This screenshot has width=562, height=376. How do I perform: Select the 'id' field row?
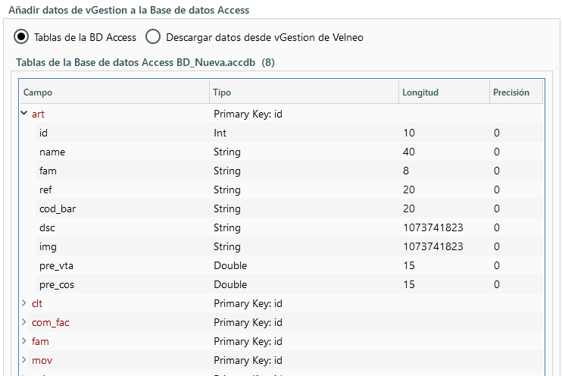pos(44,133)
